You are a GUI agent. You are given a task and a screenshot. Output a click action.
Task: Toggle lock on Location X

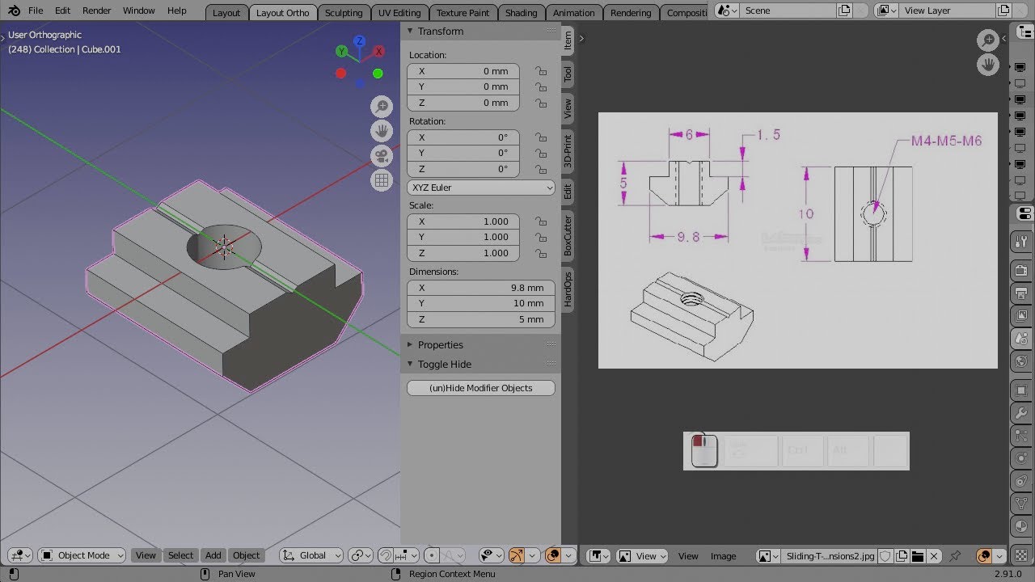[x=541, y=71]
